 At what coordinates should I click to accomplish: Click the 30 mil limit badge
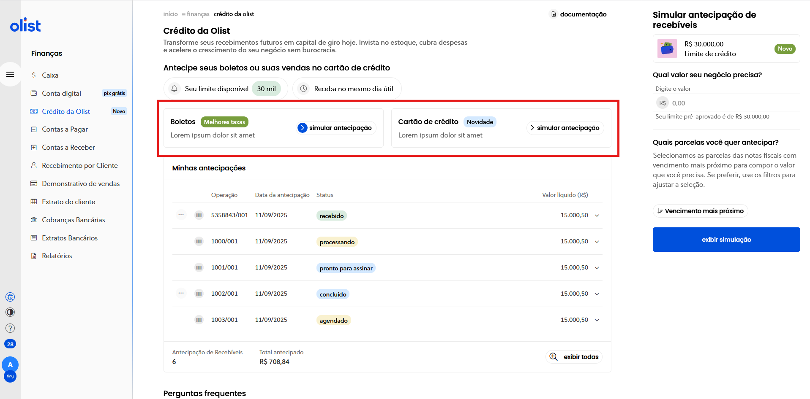point(266,89)
